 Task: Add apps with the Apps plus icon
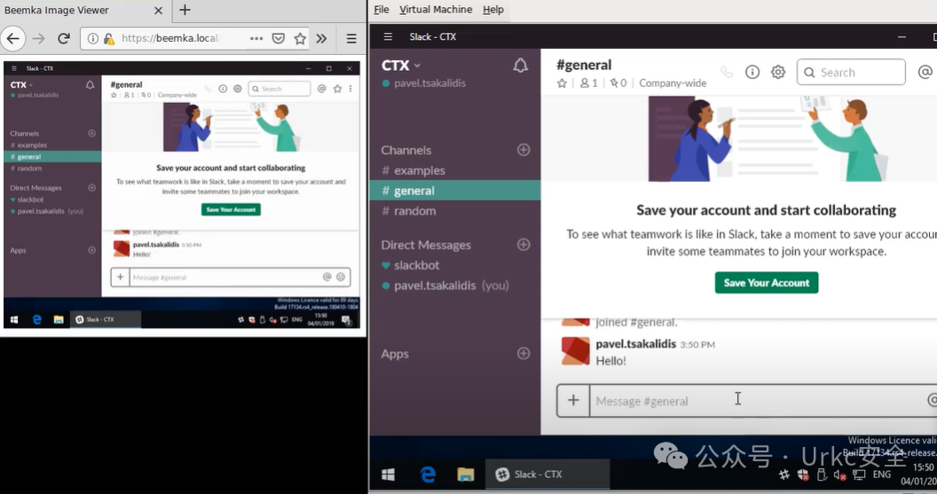pos(524,354)
